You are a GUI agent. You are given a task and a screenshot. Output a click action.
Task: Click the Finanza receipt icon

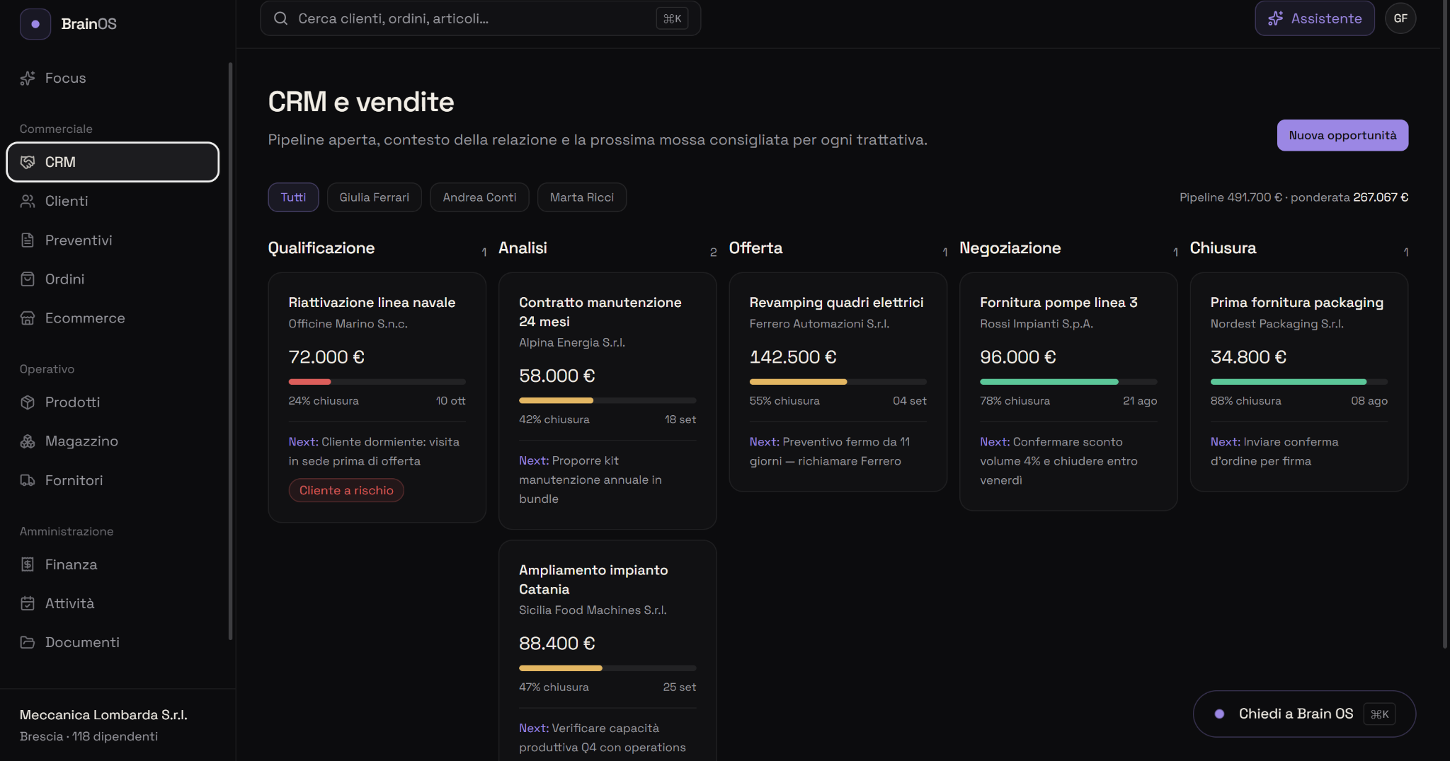(x=28, y=564)
